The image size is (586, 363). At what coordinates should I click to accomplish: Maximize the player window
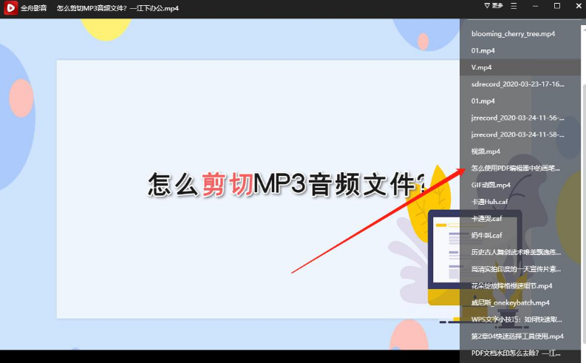pyautogui.click(x=557, y=6)
